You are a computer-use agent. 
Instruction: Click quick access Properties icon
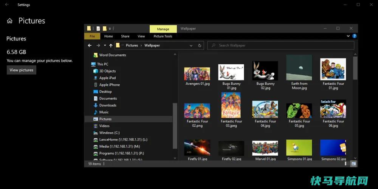coord(98,28)
